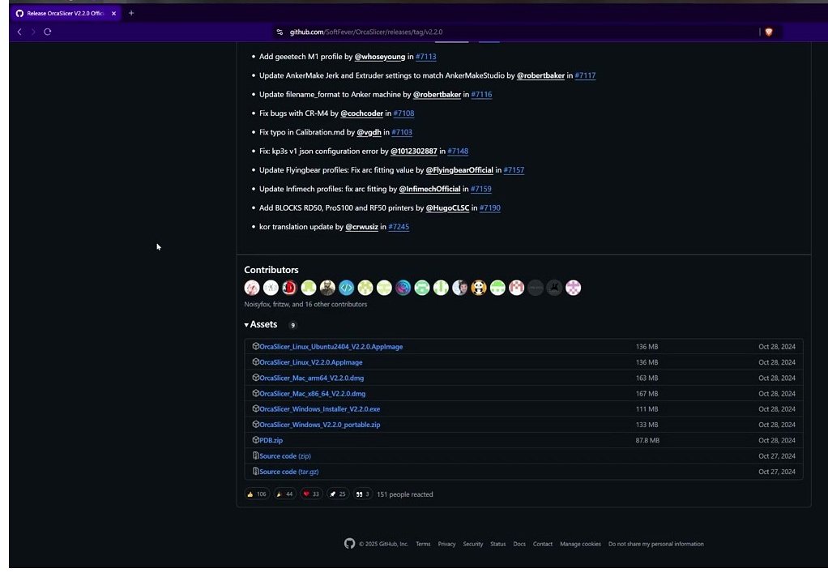Click Do not share my personal information
The height and width of the screenshot is (577, 828).
point(656,544)
